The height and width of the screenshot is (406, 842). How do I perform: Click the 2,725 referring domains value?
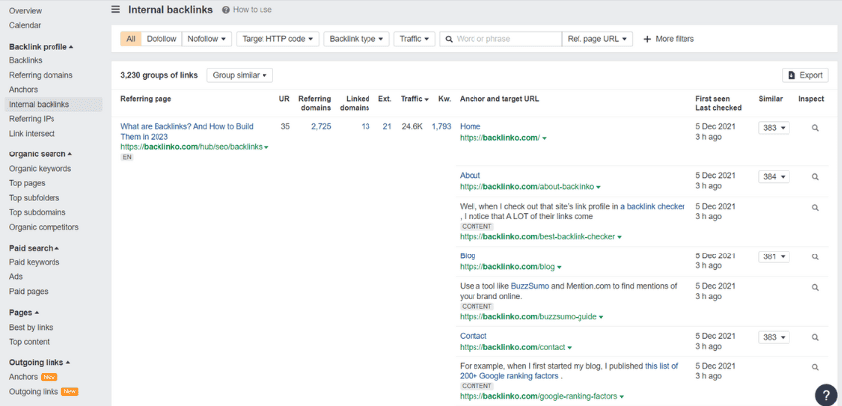321,127
